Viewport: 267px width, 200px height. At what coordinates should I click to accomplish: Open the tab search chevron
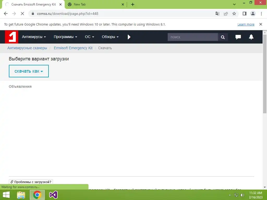click(234, 4)
